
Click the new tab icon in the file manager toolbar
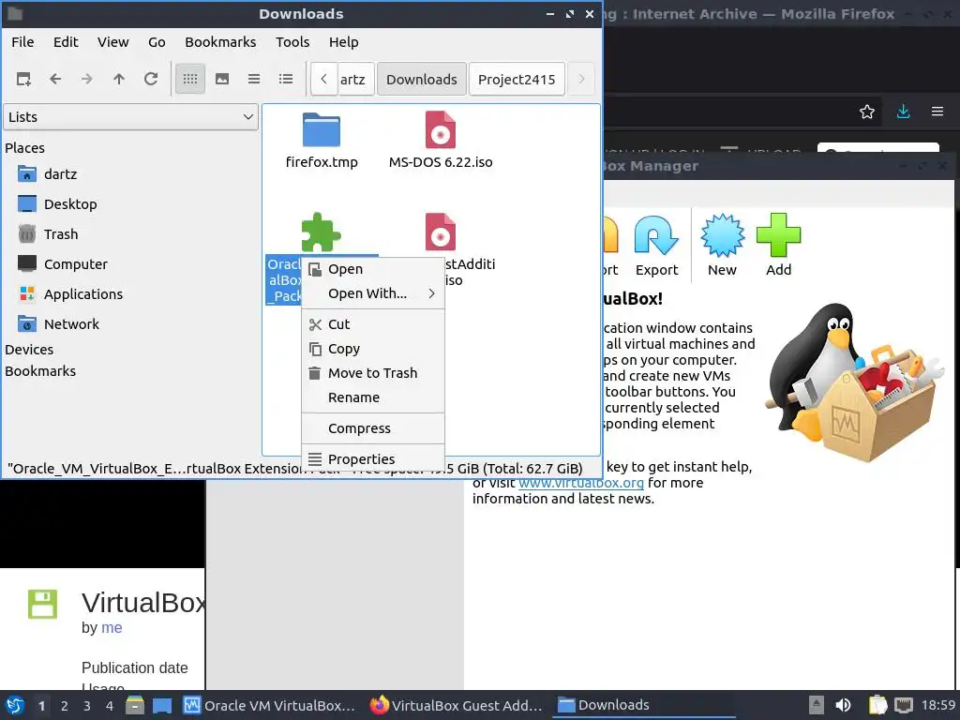coord(23,79)
